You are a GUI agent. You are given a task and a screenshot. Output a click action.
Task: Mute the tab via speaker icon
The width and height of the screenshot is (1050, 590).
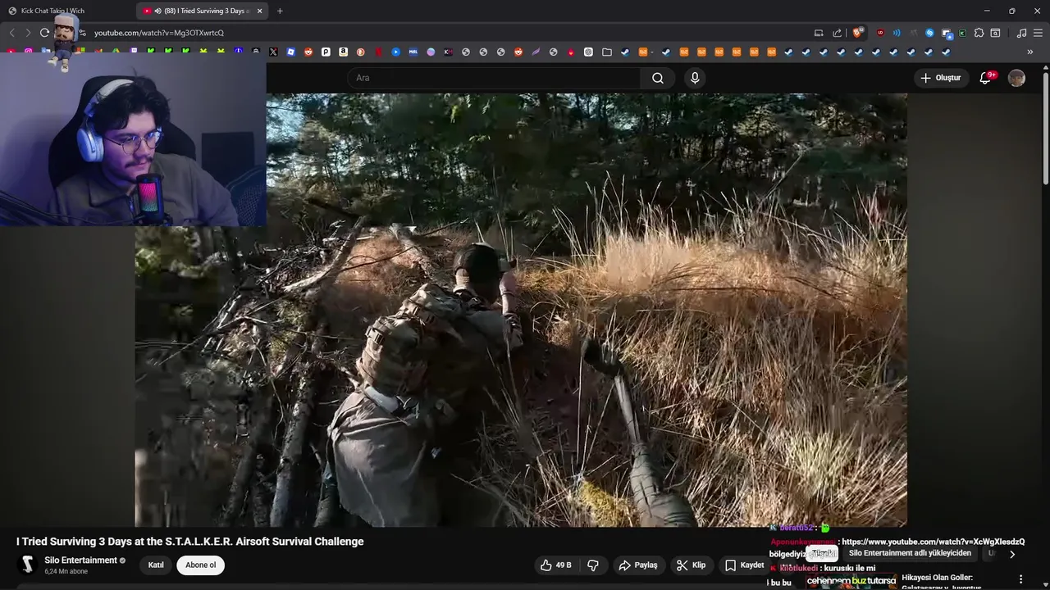[157, 11]
